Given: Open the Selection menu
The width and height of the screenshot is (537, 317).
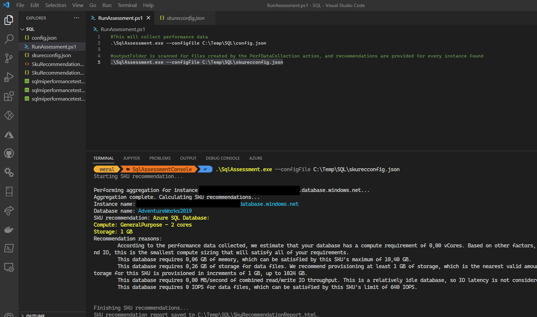Looking at the screenshot, I should point(55,5).
